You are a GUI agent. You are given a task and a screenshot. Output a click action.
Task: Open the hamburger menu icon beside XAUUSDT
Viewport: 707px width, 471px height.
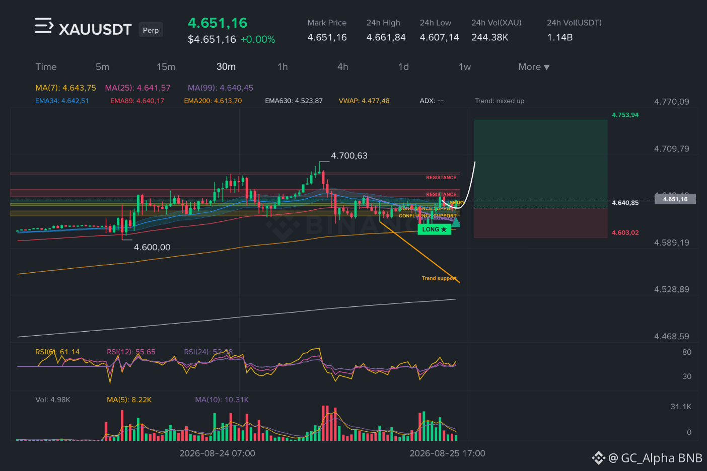tap(44, 26)
